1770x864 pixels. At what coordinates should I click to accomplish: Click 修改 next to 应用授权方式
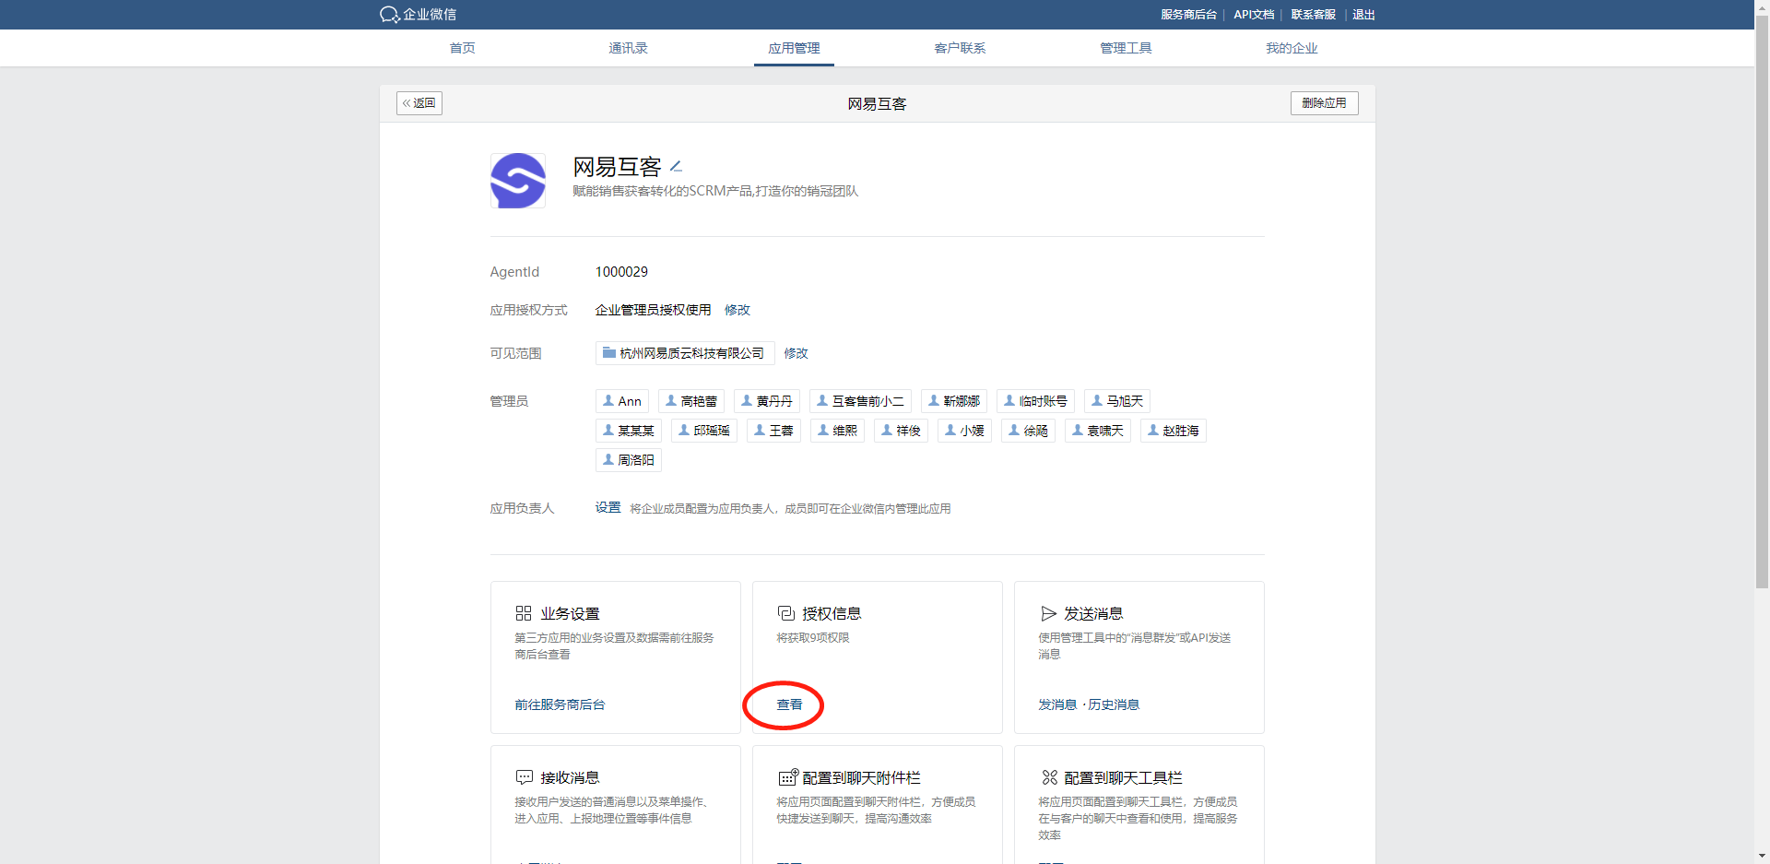tap(737, 310)
